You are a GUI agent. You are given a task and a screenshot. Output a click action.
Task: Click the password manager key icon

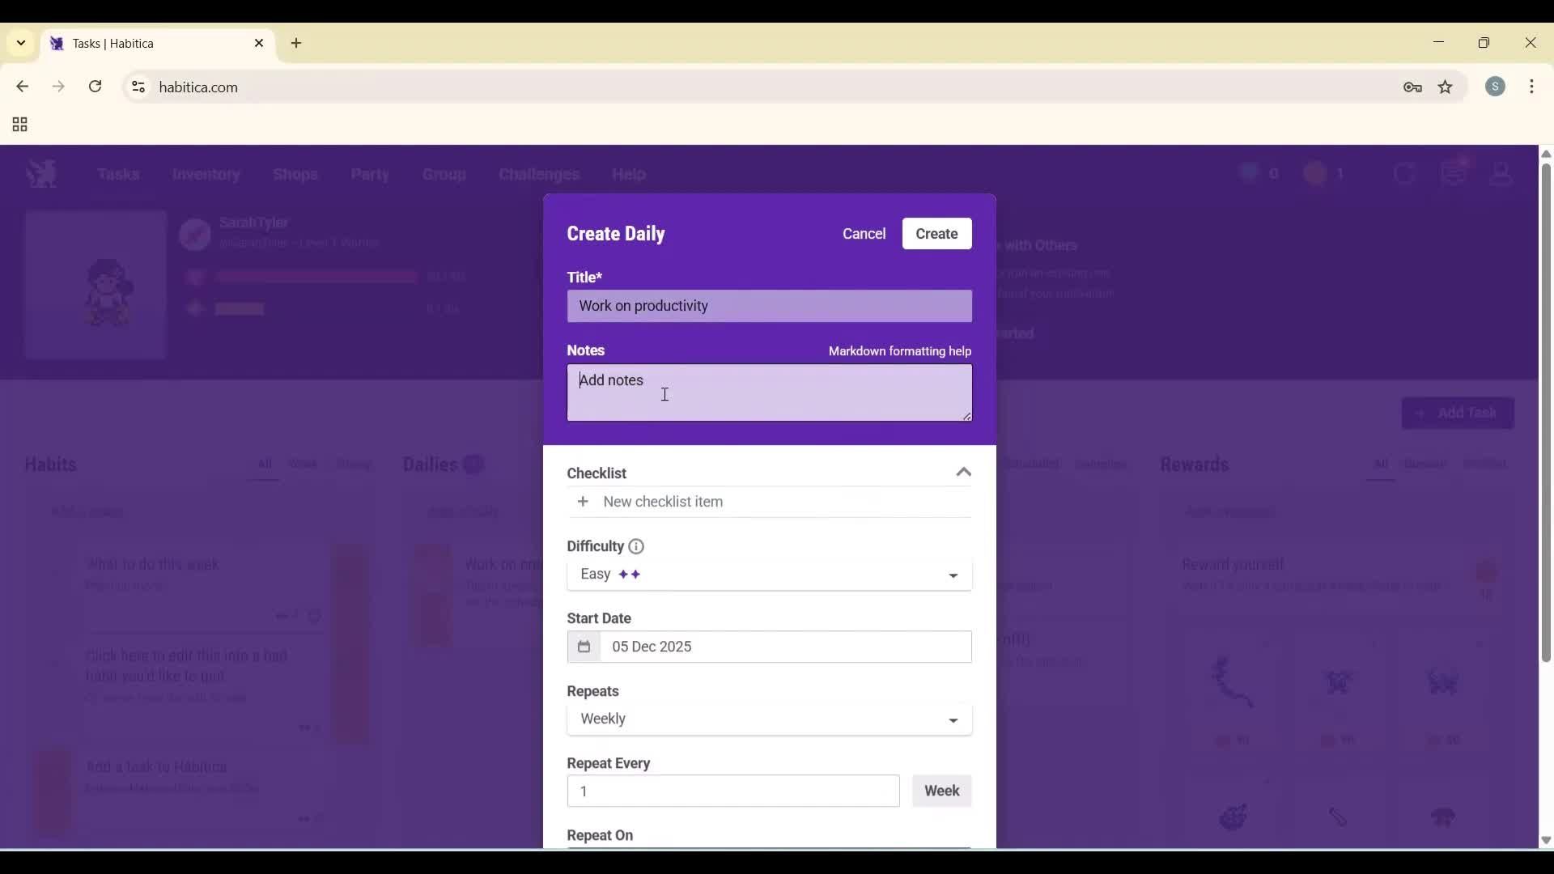(1413, 87)
